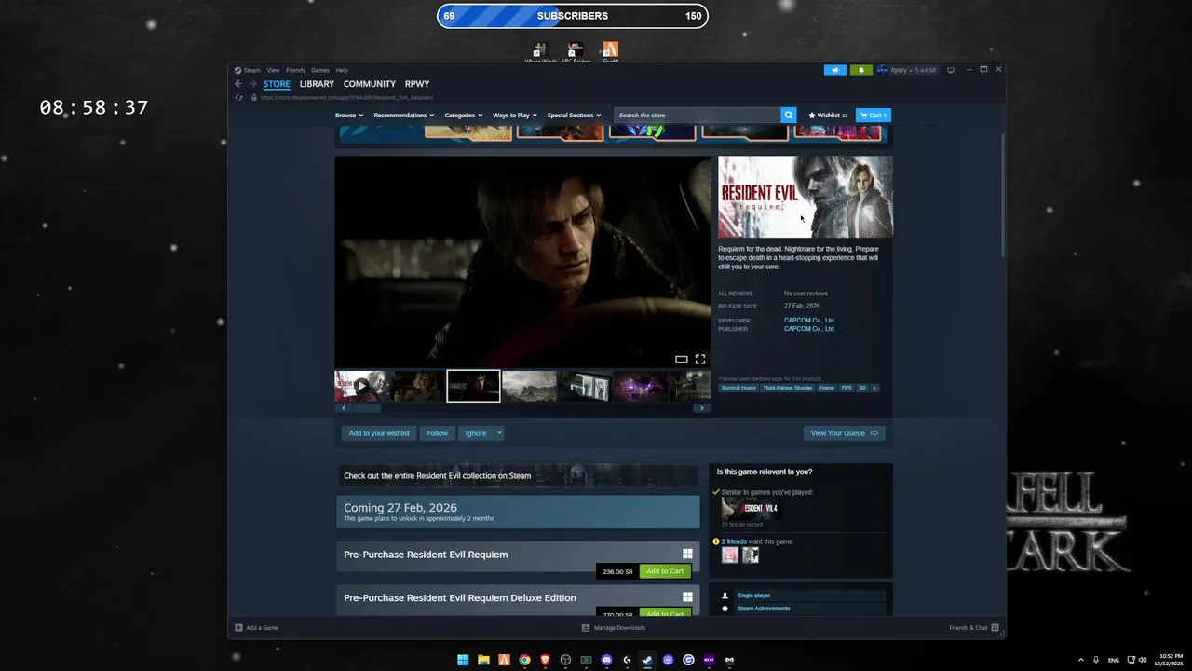
Task: Expand the Special Sections dropdown
Action: coord(574,116)
